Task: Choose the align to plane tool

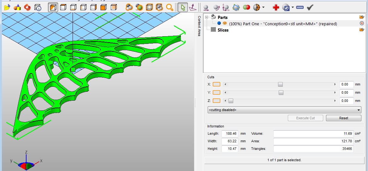Action: [193, 8]
